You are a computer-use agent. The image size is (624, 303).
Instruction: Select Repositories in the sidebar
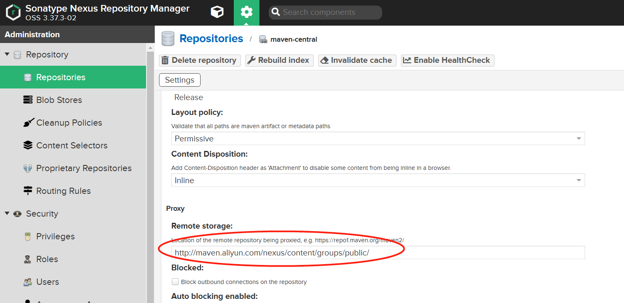[73, 77]
